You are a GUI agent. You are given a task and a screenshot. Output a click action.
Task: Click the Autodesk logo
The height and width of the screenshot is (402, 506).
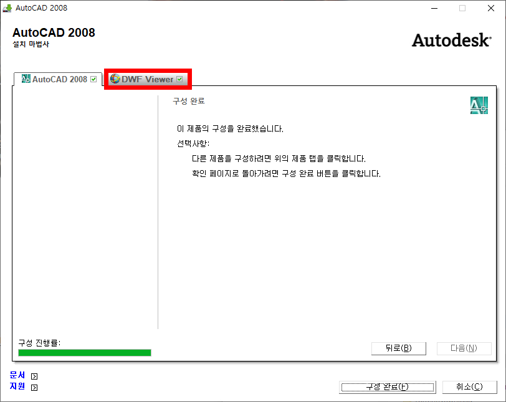451,41
